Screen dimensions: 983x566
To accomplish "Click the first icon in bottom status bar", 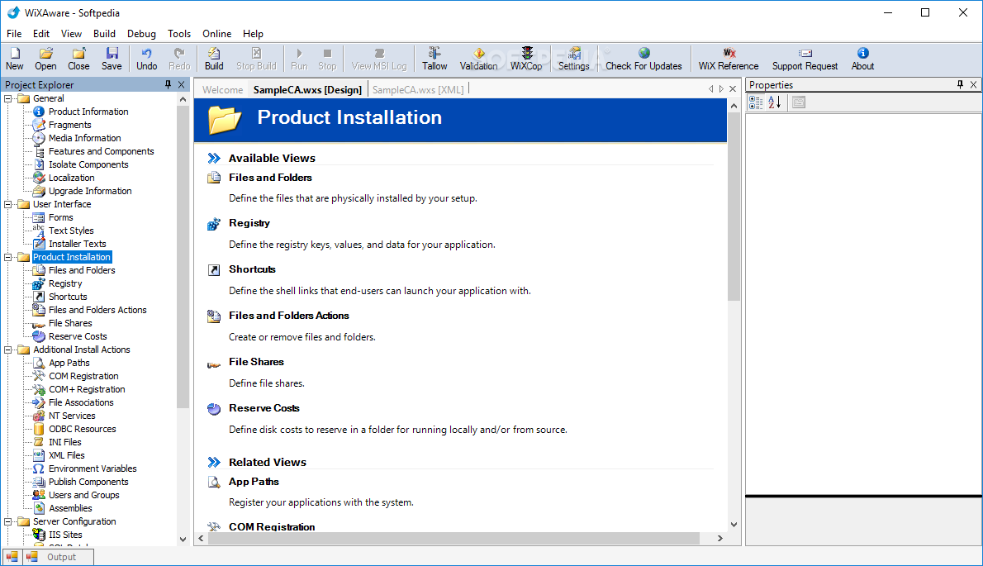I will click(x=12, y=557).
